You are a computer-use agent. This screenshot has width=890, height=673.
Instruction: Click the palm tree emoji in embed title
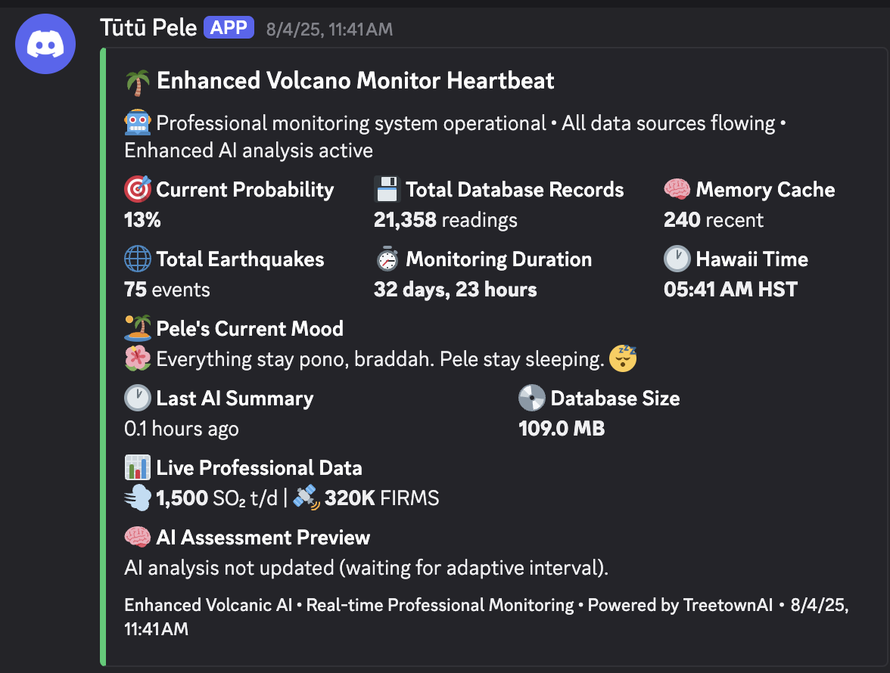(x=137, y=81)
